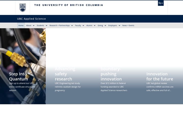Open the Faculty menu item

[x=78, y=25]
